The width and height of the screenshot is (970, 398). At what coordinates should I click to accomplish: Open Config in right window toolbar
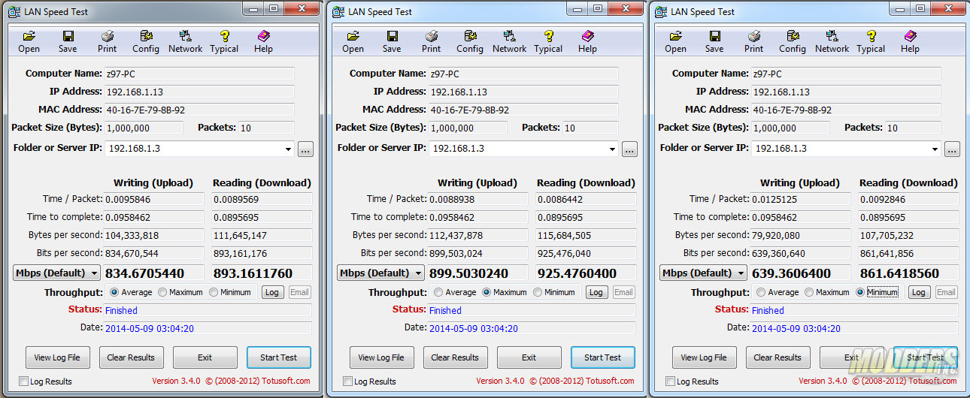pyautogui.click(x=793, y=41)
